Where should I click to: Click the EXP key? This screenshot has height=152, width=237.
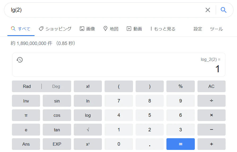(57, 144)
